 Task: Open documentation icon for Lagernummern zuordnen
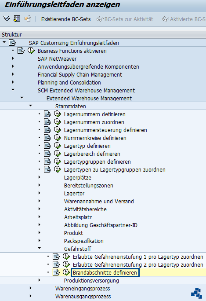(47, 122)
